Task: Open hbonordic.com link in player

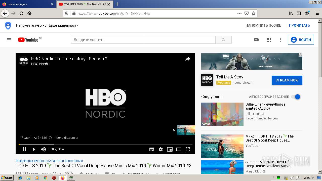Action: pyautogui.click(x=66, y=138)
